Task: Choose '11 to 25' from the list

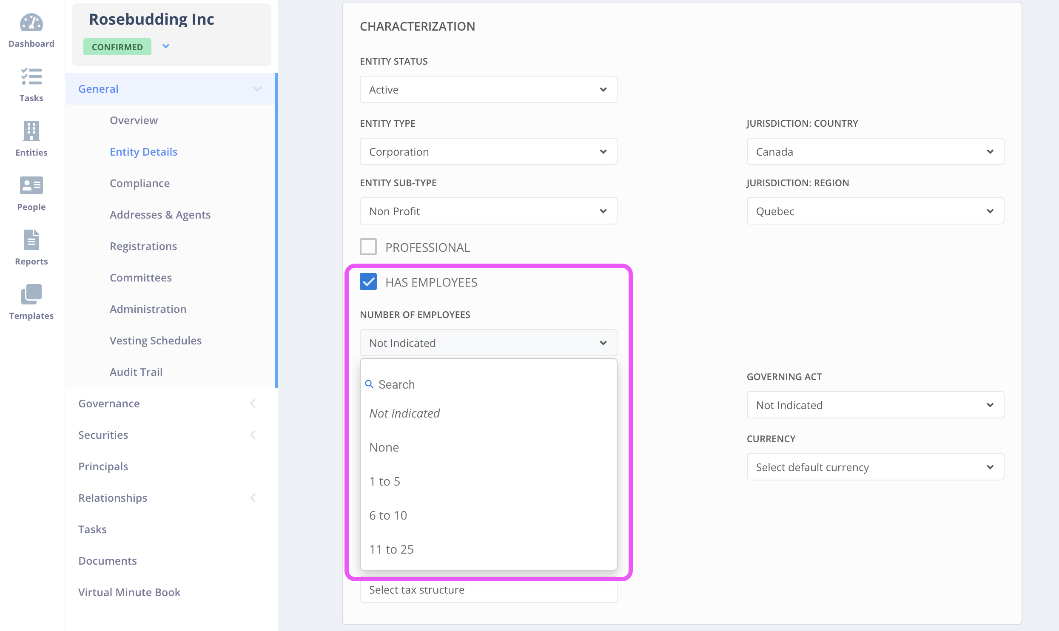Action: 391,549
